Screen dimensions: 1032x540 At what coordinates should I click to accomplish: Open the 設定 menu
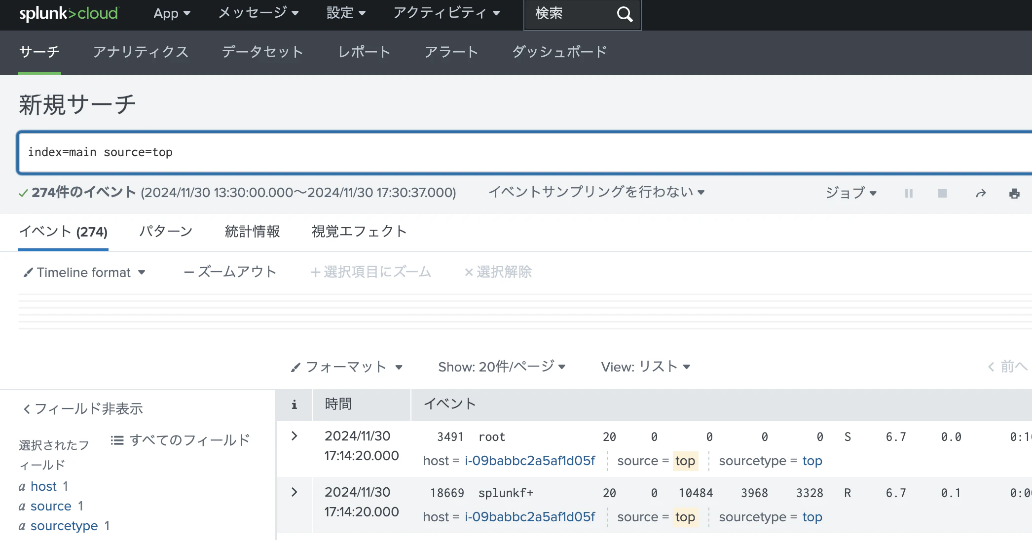tap(346, 13)
